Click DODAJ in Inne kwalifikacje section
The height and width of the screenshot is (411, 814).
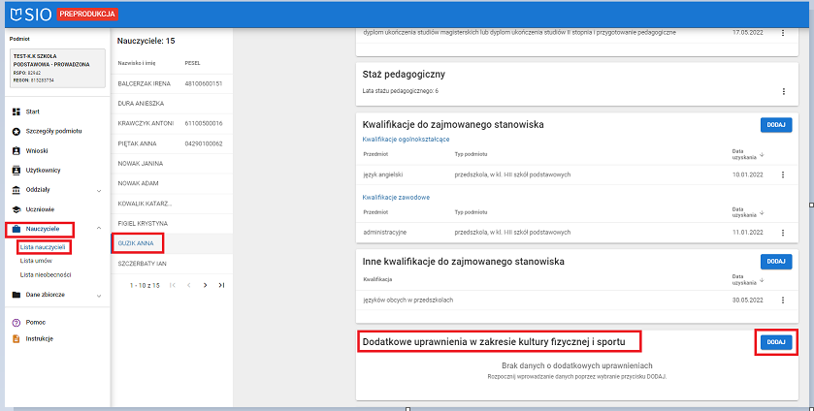[x=775, y=262]
